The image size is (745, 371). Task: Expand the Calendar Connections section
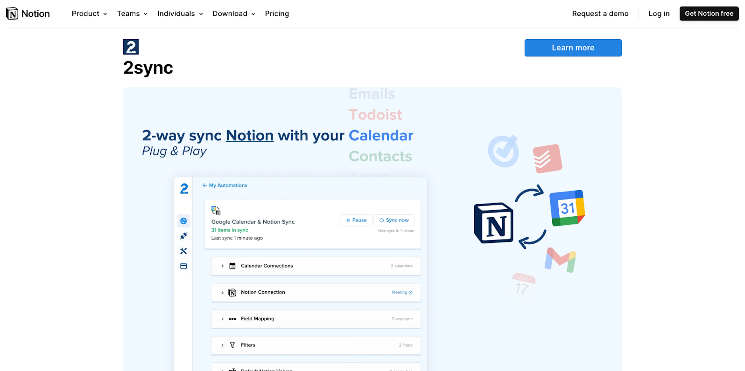pos(222,266)
